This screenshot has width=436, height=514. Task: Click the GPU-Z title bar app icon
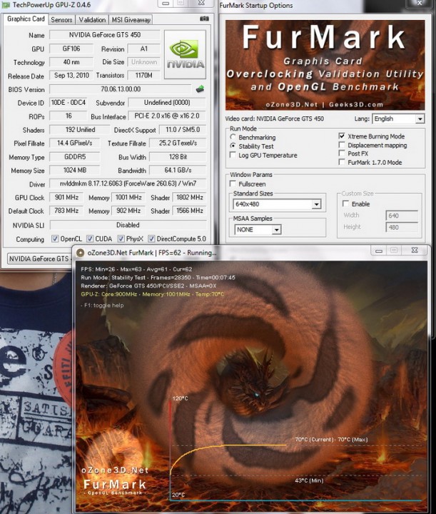point(5,5)
